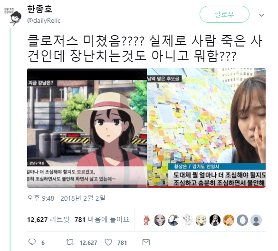Open the anime girl with hat image

point(87,128)
